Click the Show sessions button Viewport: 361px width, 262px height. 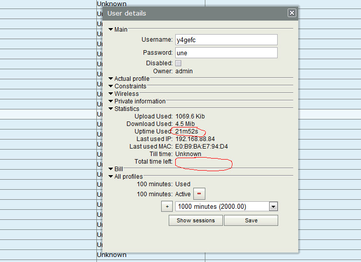click(196, 220)
